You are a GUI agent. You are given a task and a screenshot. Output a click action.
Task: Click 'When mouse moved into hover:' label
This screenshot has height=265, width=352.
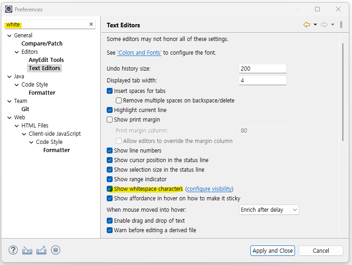tap(146, 209)
